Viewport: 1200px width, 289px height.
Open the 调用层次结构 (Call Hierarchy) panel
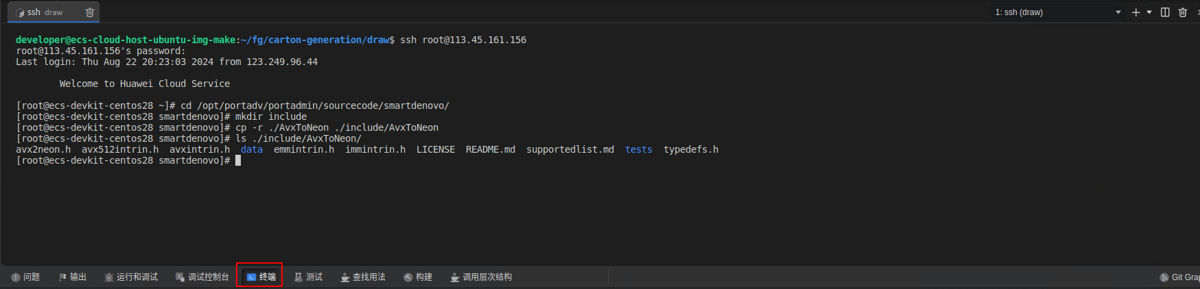tap(482, 277)
